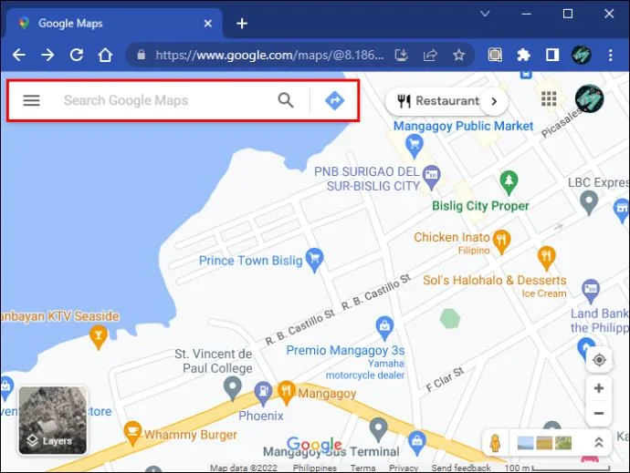Show more category chips with the right chevron
The image size is (630, 473).
point(495,101)
